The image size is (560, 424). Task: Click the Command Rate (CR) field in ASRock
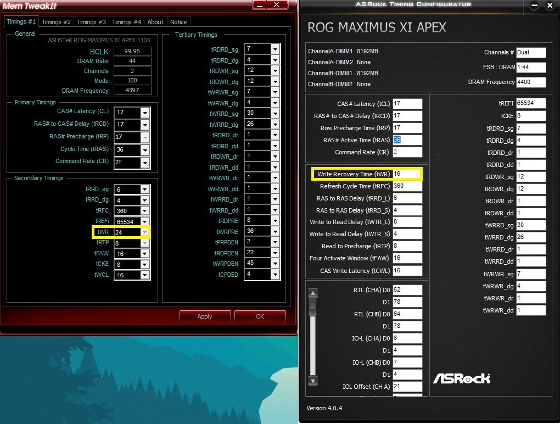(407, 152)
